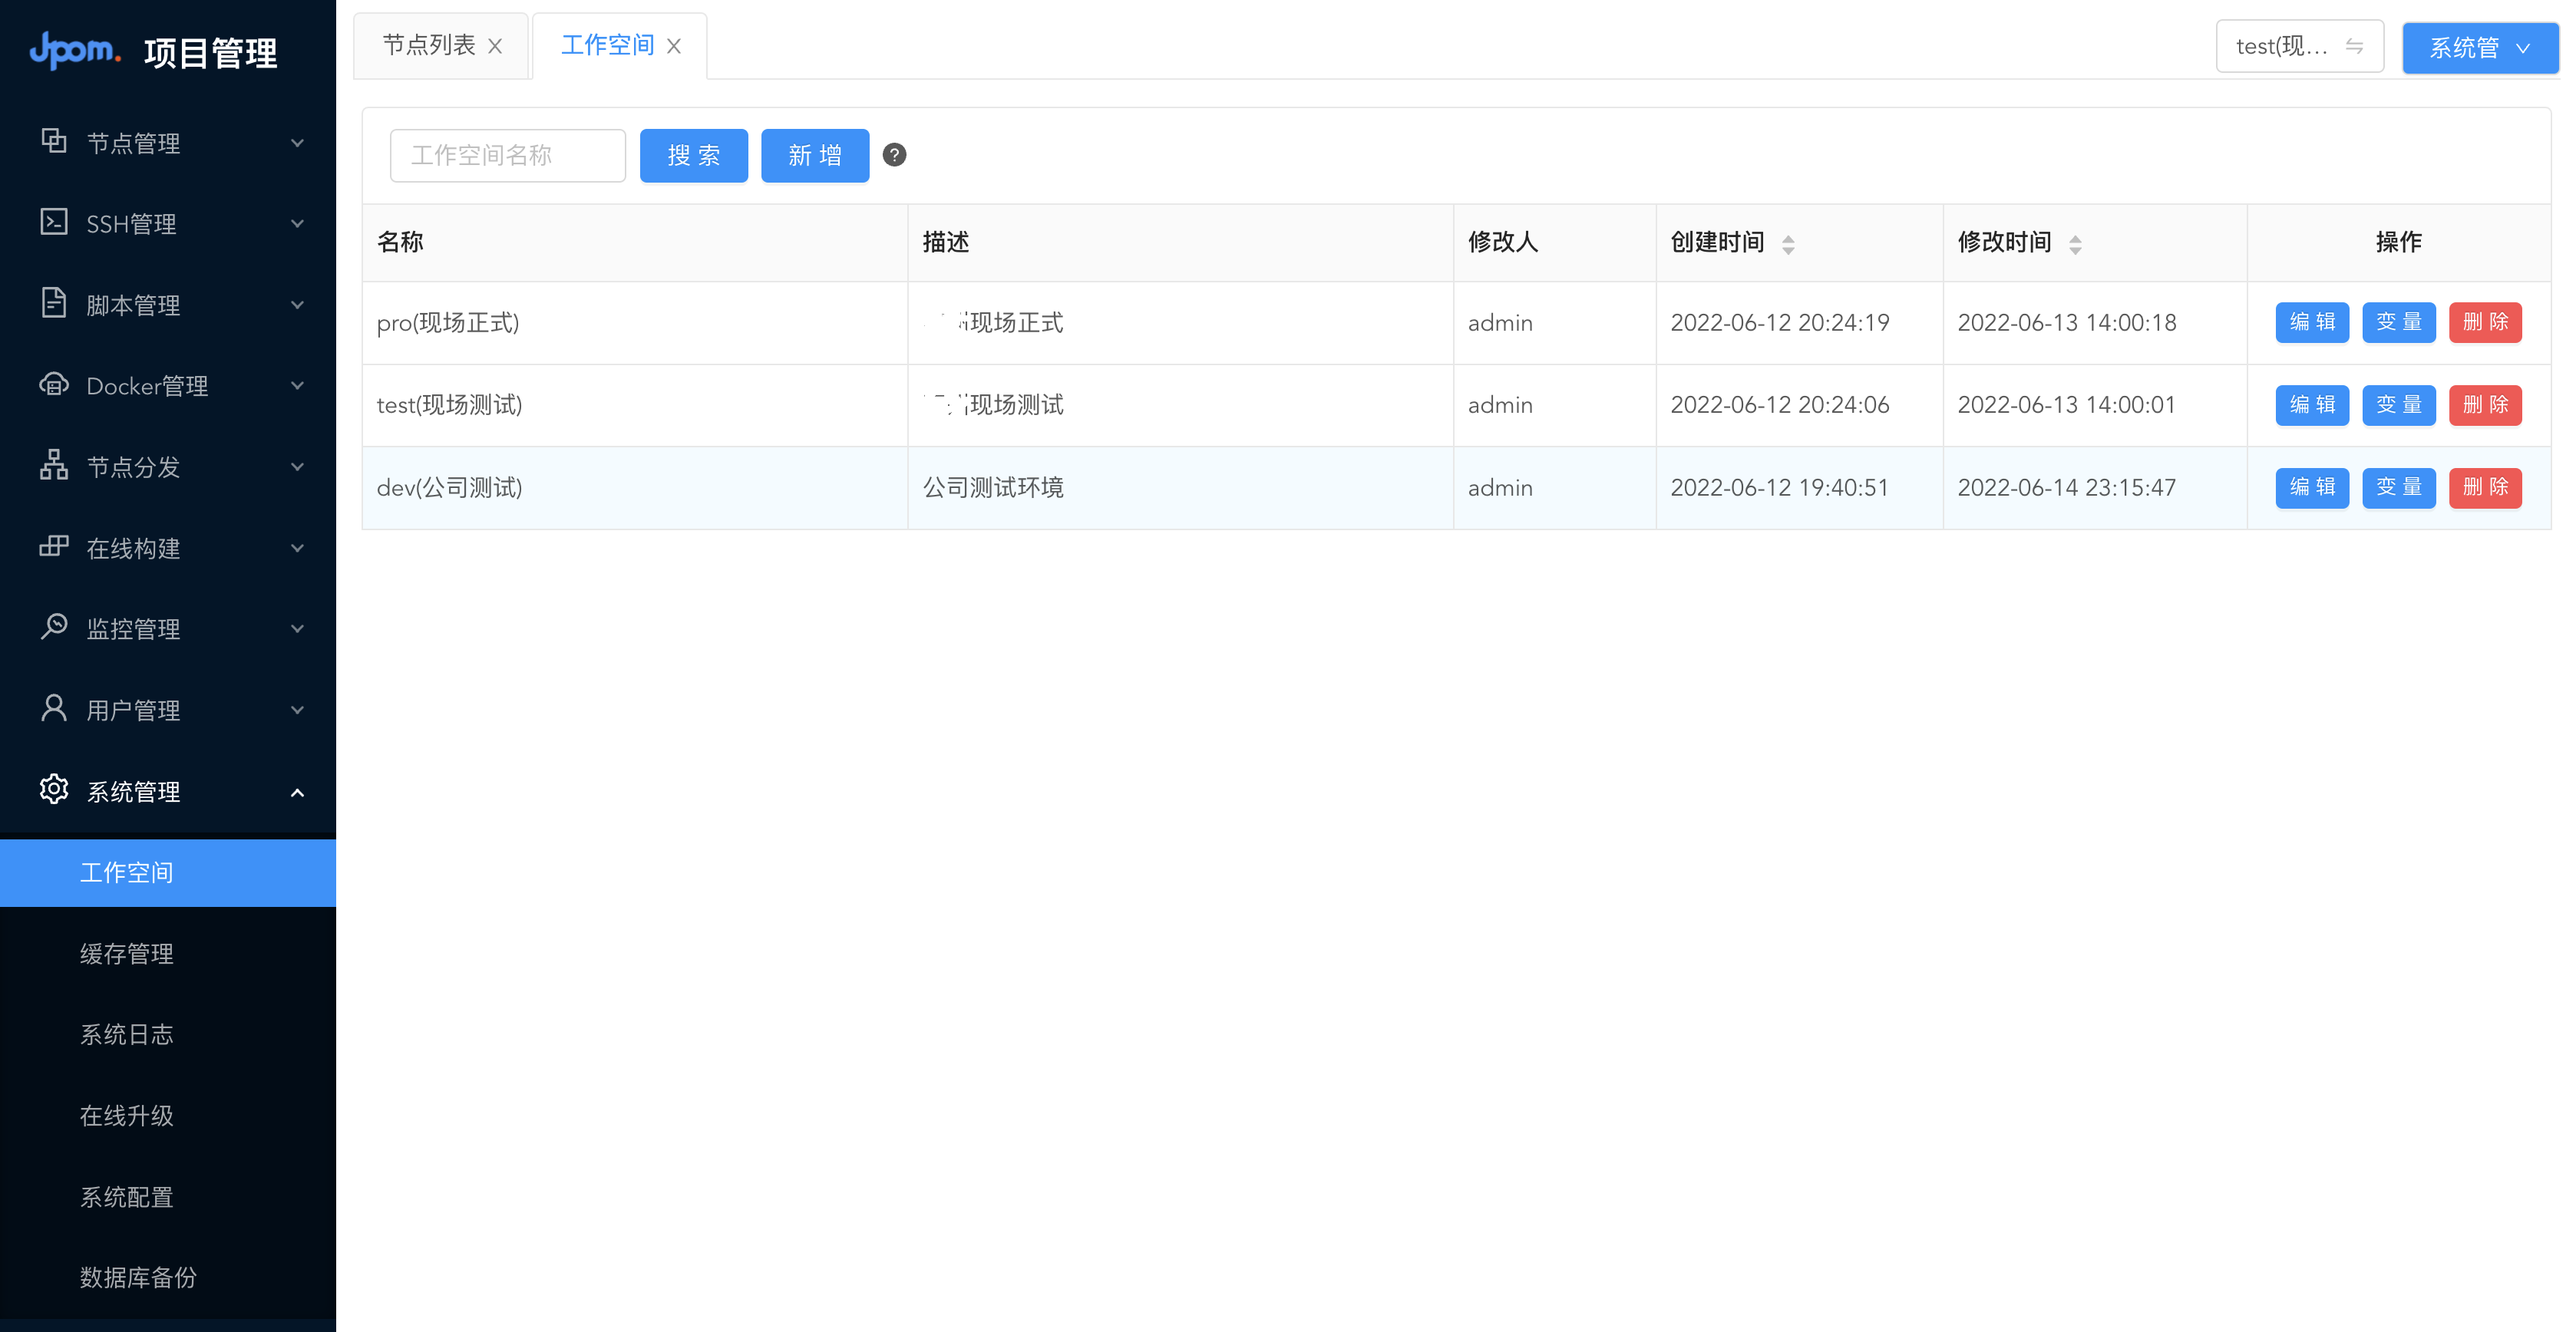Open the 系统管 user dropdown button

pyautogui.click(x=2479, y=47)
